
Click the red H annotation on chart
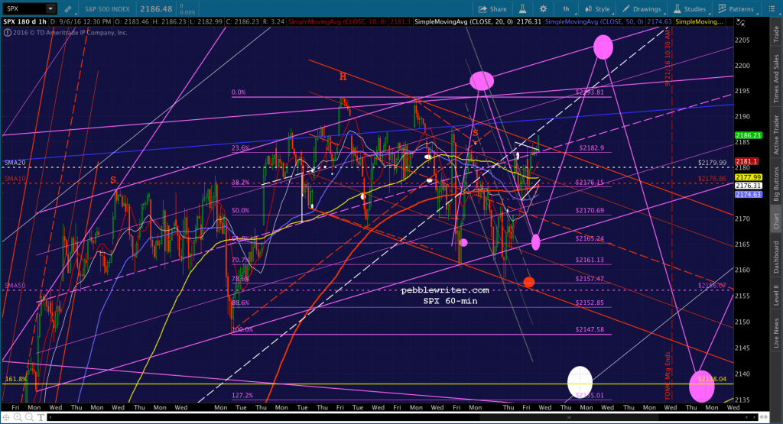coord(343,76)
